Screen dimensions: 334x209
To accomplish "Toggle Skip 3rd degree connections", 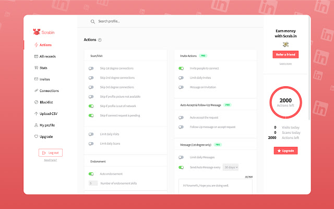I will pyautogui.click(x=91, y=87).
